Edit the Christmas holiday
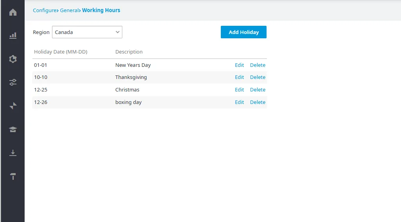 (239, 90)
